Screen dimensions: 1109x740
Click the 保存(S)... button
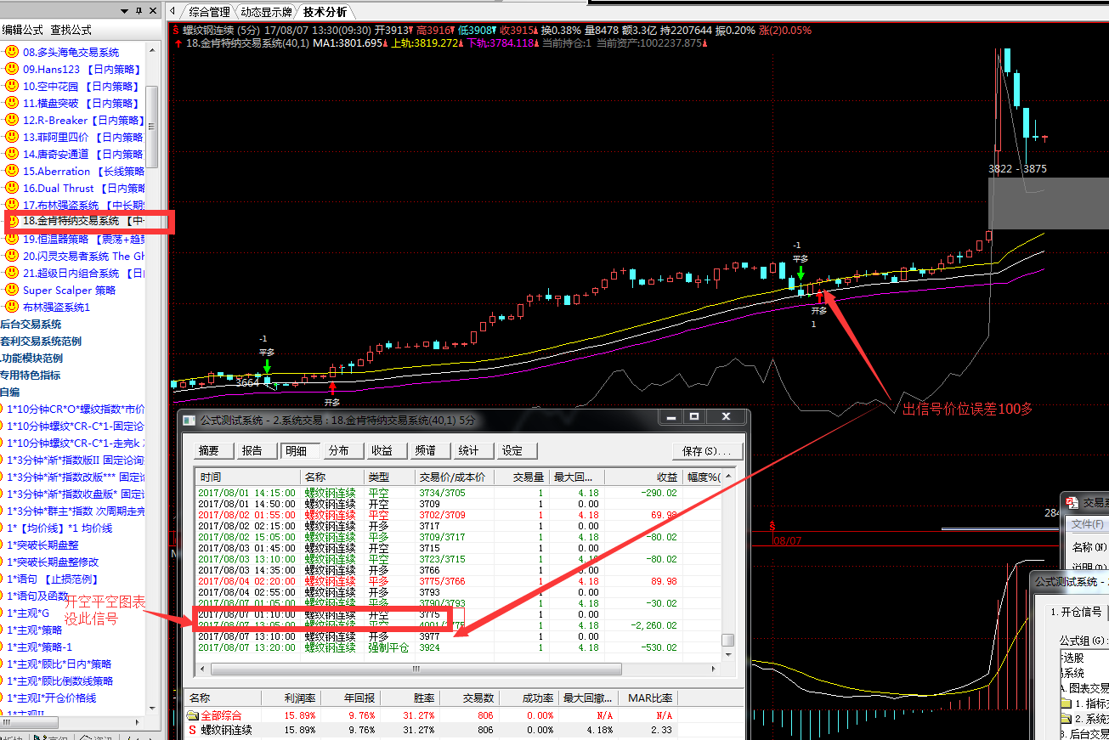(x=706, y=450)
